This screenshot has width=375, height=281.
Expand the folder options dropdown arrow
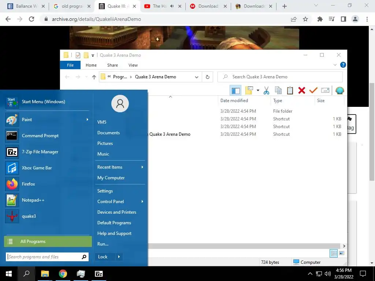click(258, 91)
